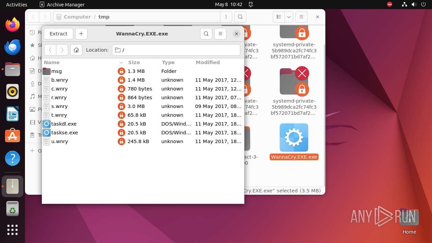Toggle list view in Files window

coord(279,17)
